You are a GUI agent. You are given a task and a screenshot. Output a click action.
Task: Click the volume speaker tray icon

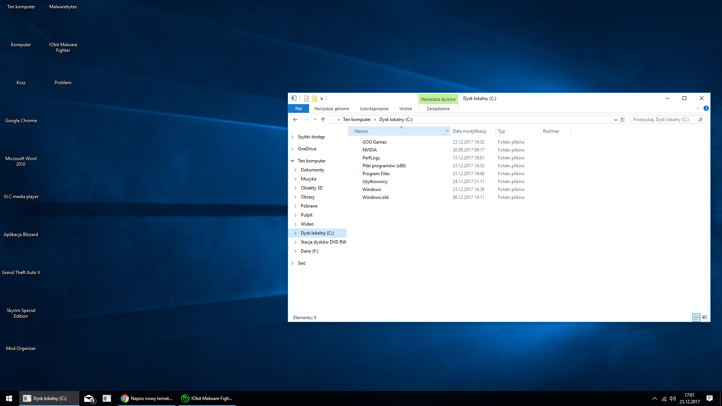(673, 398)
